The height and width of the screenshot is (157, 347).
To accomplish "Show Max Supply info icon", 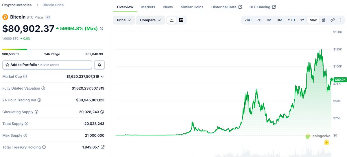I will 25,135.
